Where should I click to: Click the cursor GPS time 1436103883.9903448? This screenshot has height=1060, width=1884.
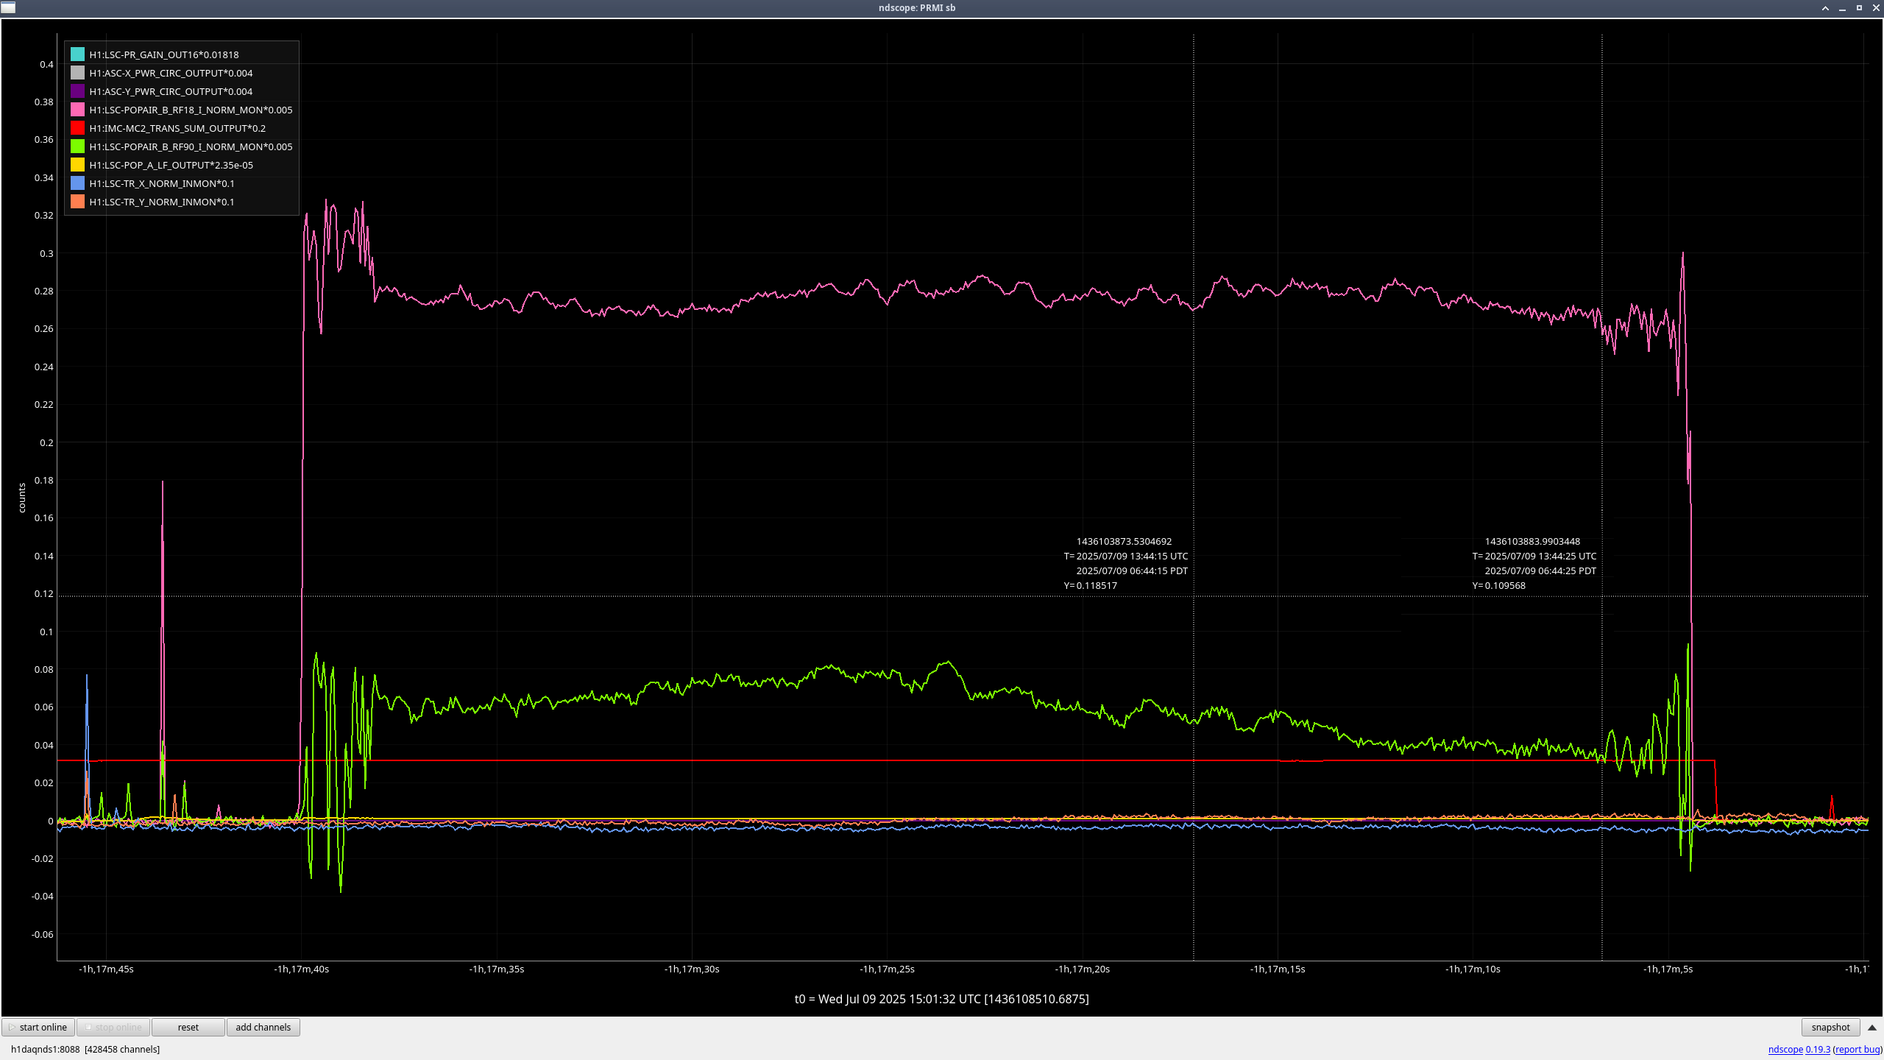1532,541
